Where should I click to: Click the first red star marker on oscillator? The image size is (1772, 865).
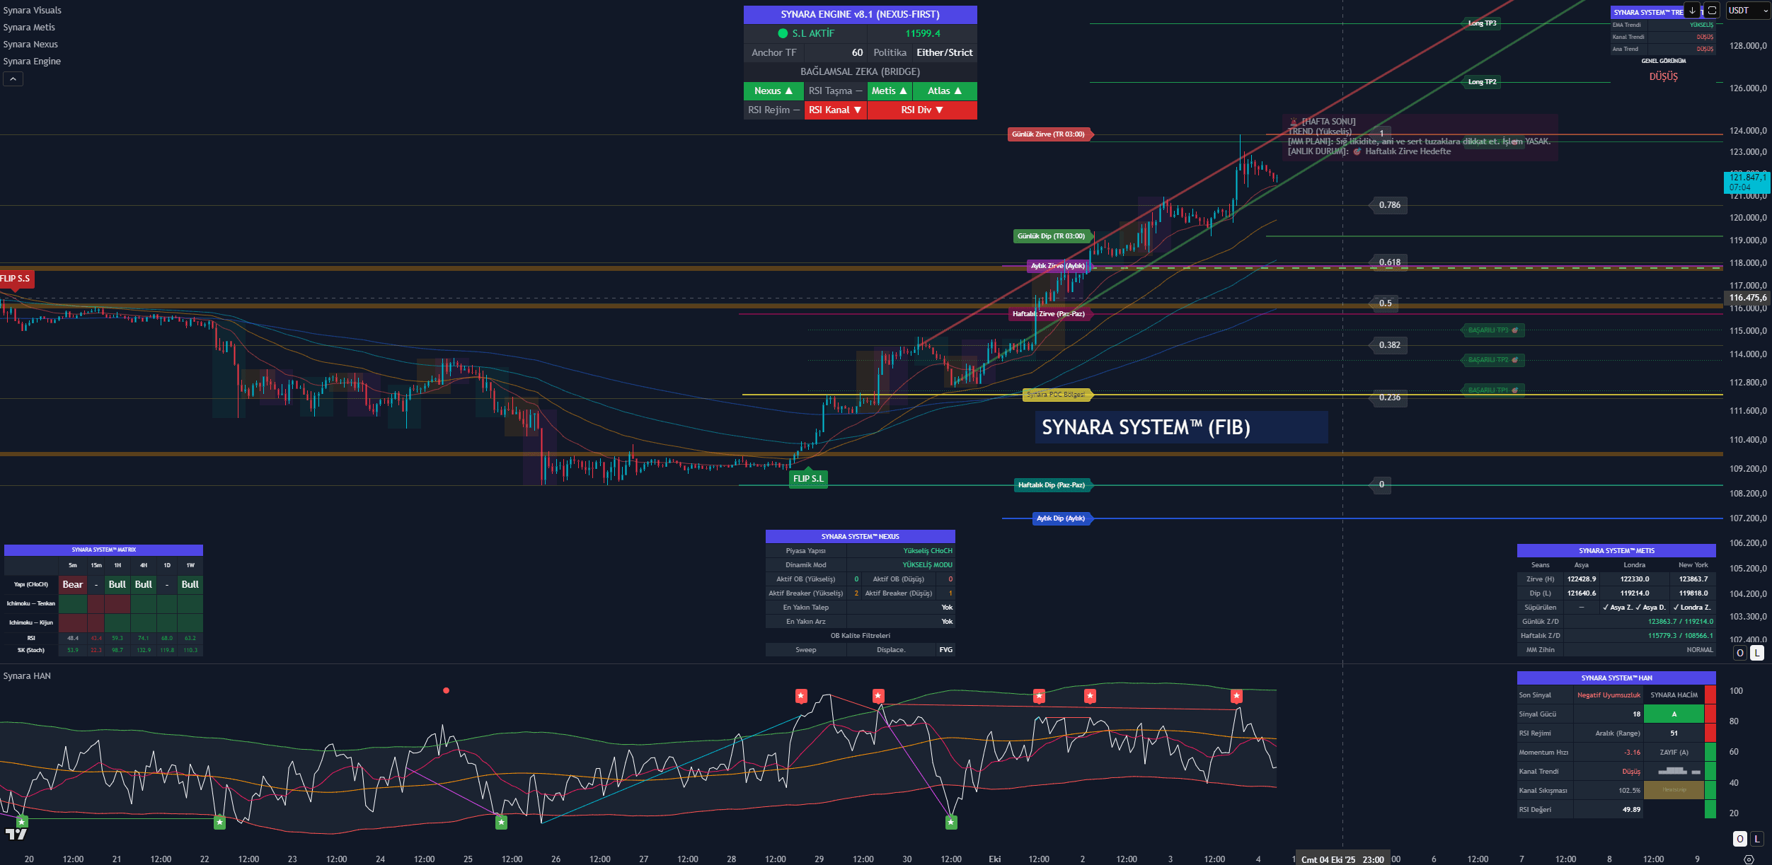click(x=801, y=696)
